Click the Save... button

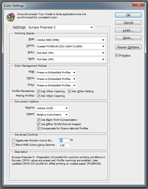(x=128, y=38)
